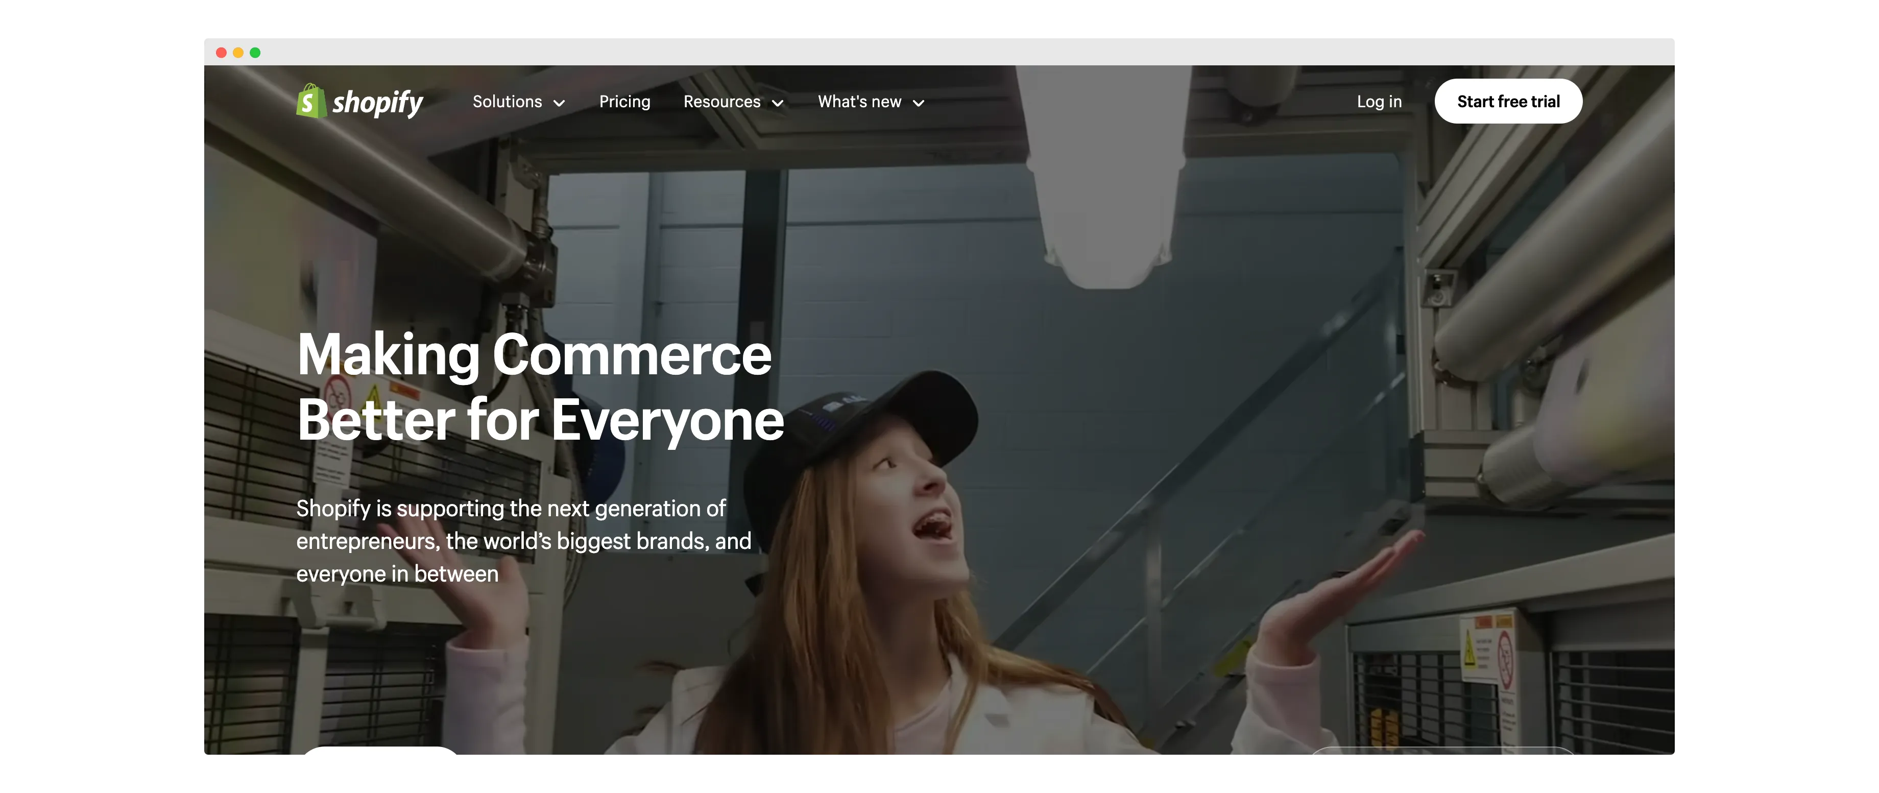The height and width of the screenshot is (793, 1879).
Task: Click the yellow minimize traffic light
Action: click(238, 53)
